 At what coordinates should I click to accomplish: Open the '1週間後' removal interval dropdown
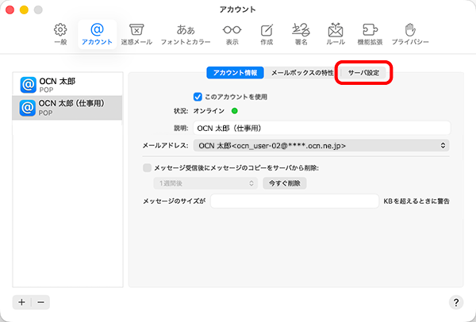[x=205, y=183]
